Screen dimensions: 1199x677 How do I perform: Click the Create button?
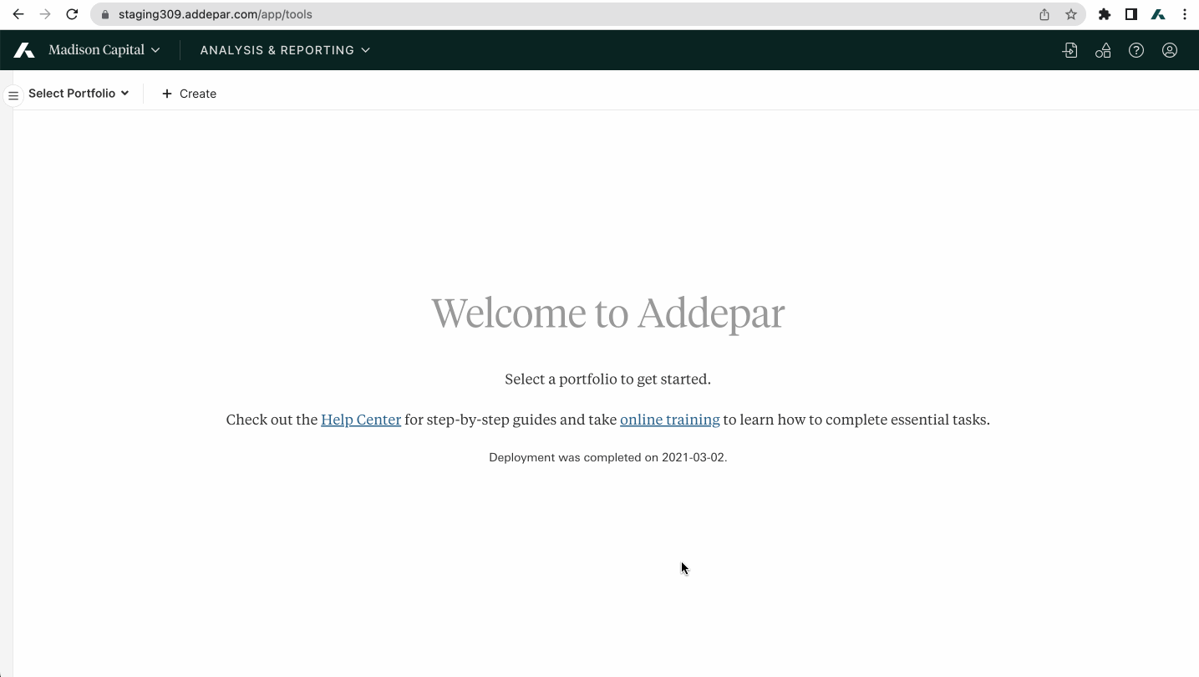click(x=189, y=94)
